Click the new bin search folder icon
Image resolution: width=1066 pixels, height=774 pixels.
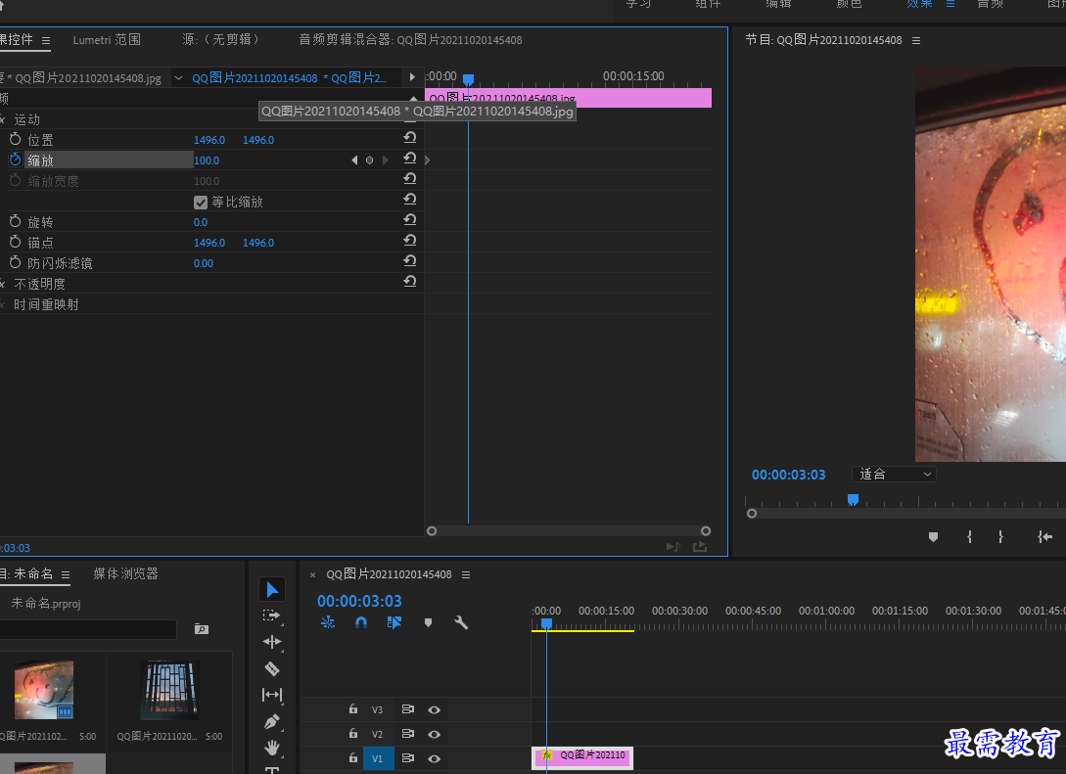[202, 629]
